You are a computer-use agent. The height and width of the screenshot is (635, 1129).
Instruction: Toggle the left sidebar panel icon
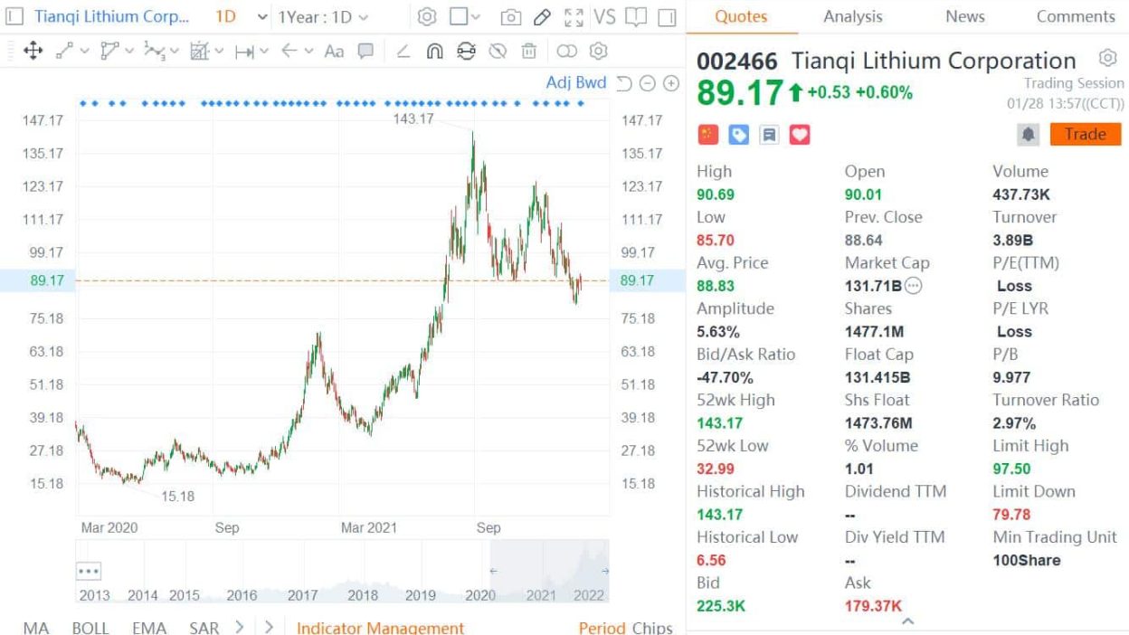click(14, 17)
